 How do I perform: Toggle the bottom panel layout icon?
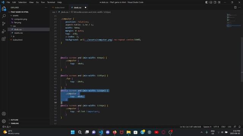pos(211,2)
